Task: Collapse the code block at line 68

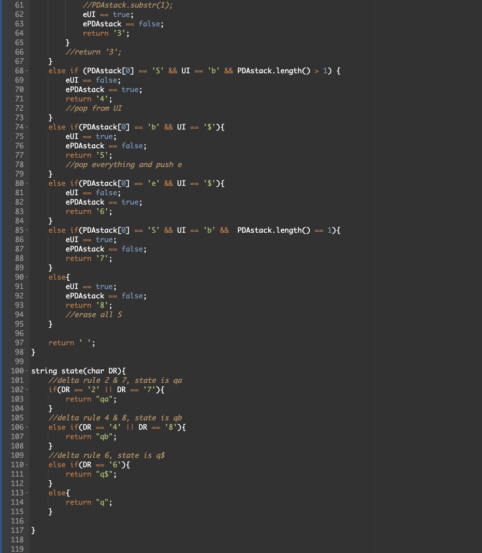Action: click(x=27, y=71)
